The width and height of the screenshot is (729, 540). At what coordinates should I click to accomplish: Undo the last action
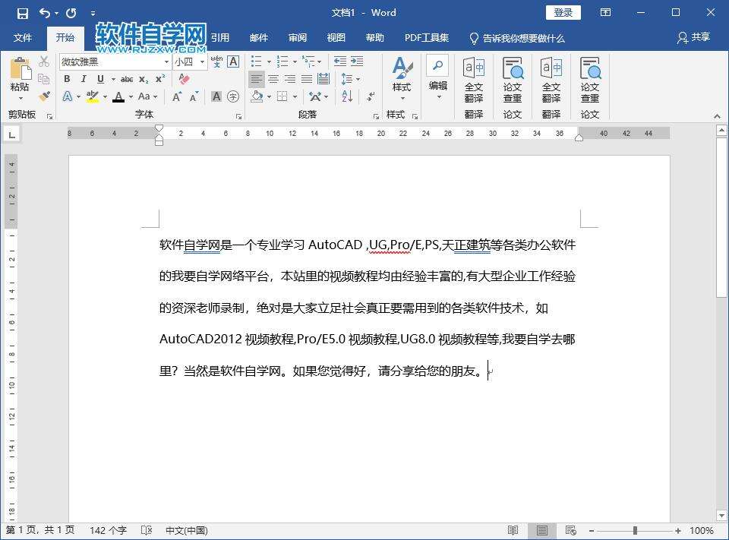45,13
